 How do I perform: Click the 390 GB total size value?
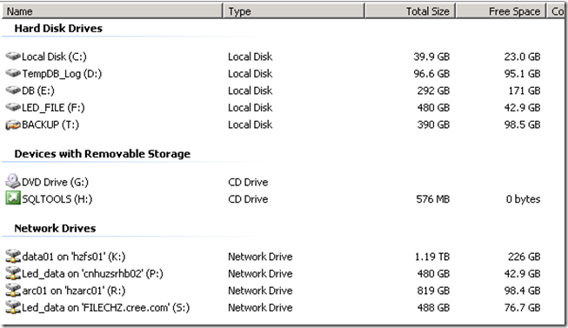(433, 124)
